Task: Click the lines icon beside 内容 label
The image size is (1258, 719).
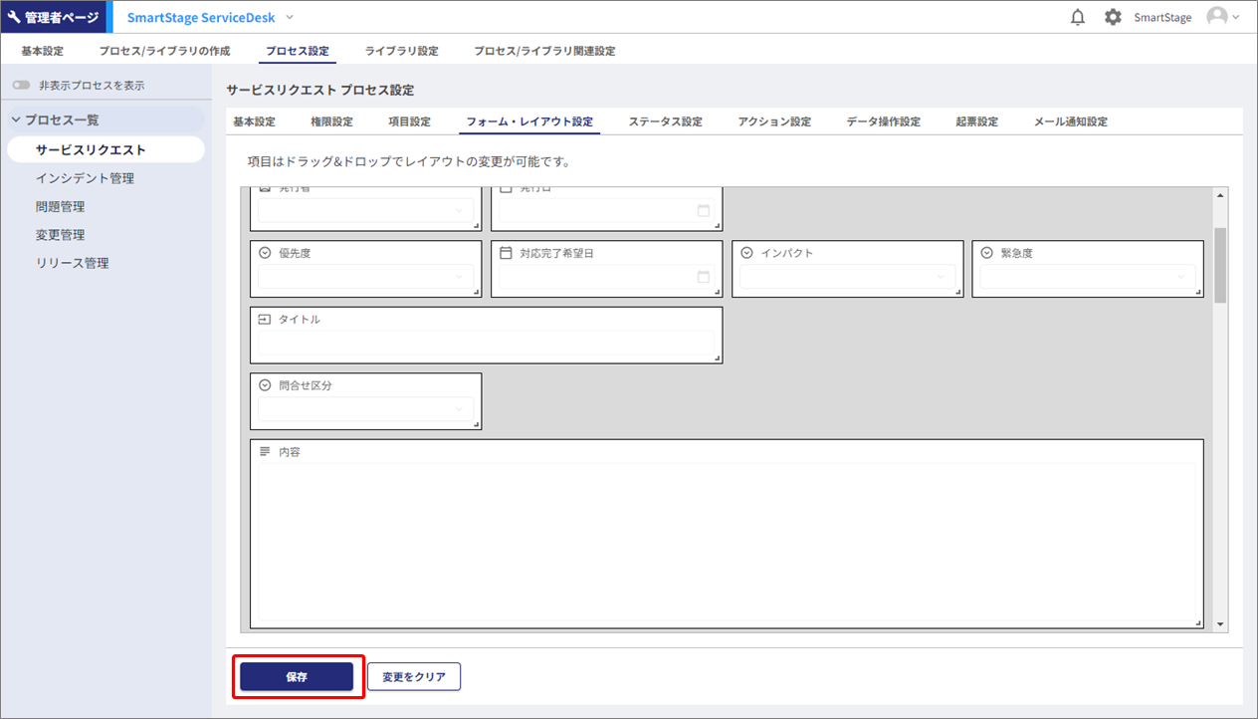Action: tap(265, 451)
